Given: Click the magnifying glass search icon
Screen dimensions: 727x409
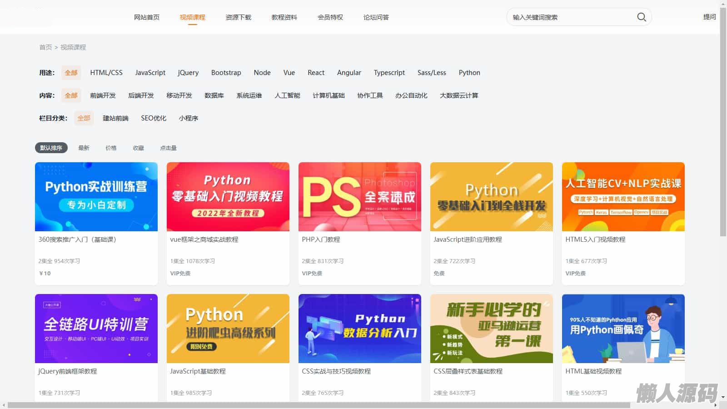Looking at the screenshot, I should tap(641, 17).
